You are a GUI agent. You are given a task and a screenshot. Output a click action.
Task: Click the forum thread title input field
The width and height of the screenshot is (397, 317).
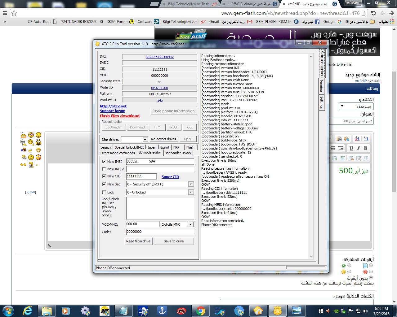coord(351,121)
